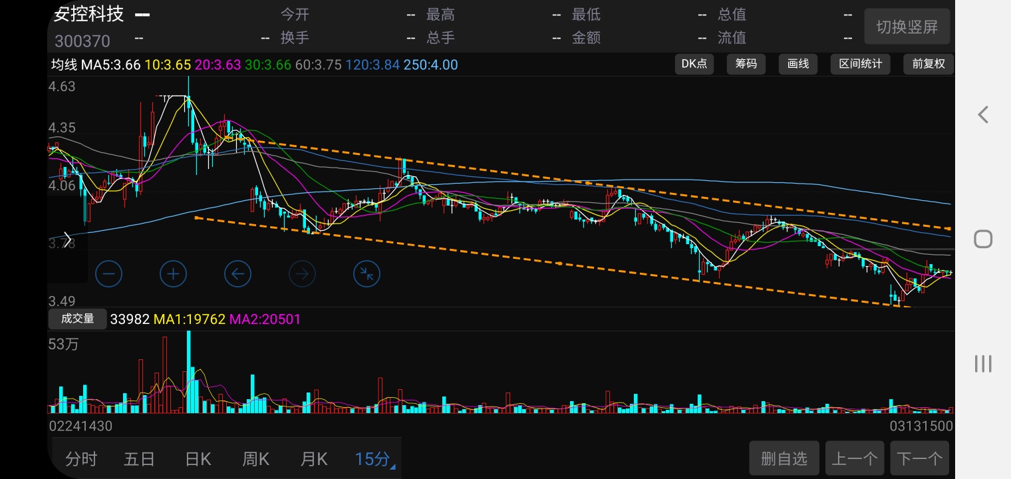This screenshot has height=479, width=1011.
Task: Tap the volume MA2:20501 label
Action: click(x=265, y=319)
